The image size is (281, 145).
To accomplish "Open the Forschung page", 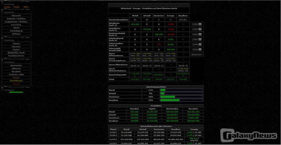I will [16, 25].
